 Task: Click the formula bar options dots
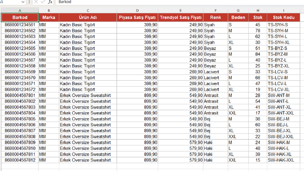[29, 2]
